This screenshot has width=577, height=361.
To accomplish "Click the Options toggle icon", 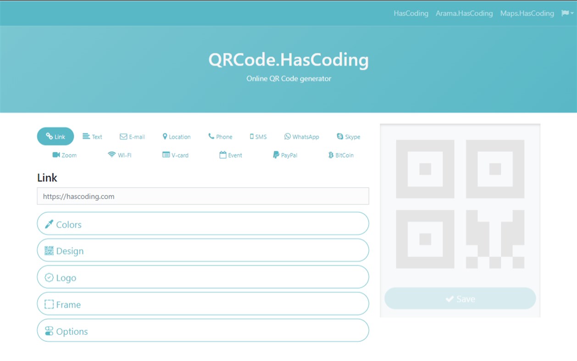I will click(49, 331).
